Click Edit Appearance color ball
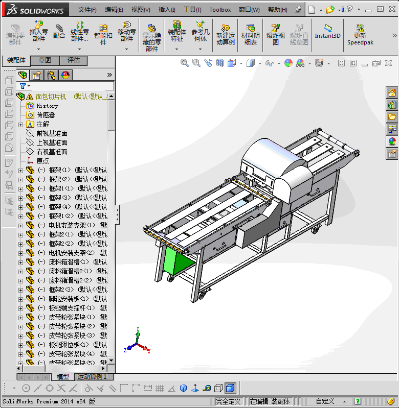 click(288, 63)
